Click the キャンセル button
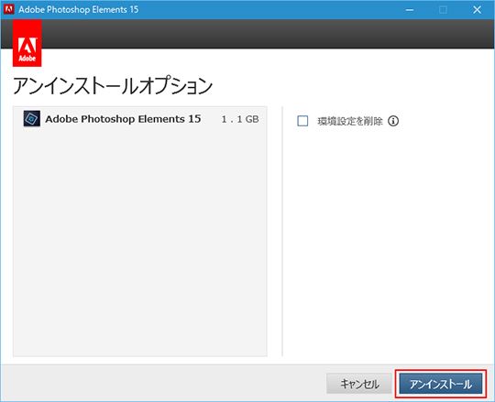This screenshot has height=402, width=495. [x=359, y=384]
